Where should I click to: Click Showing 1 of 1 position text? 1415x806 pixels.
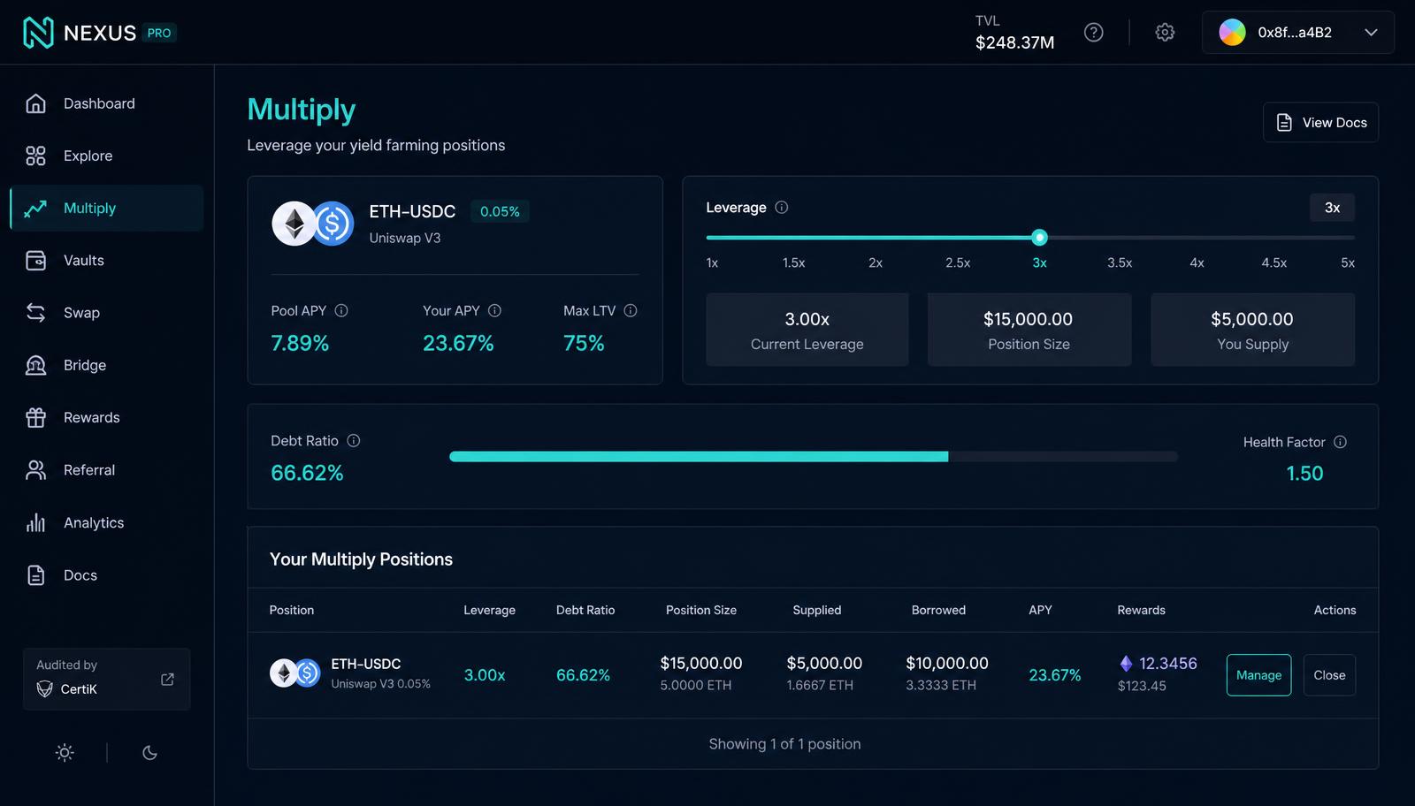tap(784, 744)
